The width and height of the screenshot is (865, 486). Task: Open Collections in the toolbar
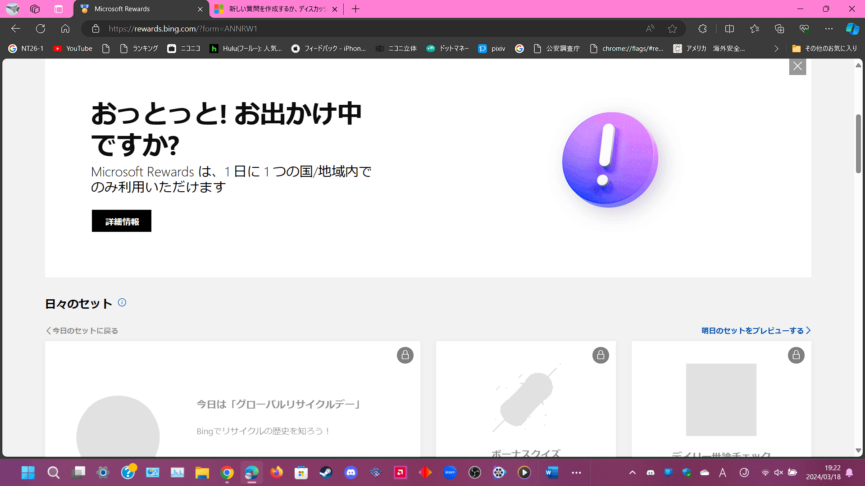point(779,29)
